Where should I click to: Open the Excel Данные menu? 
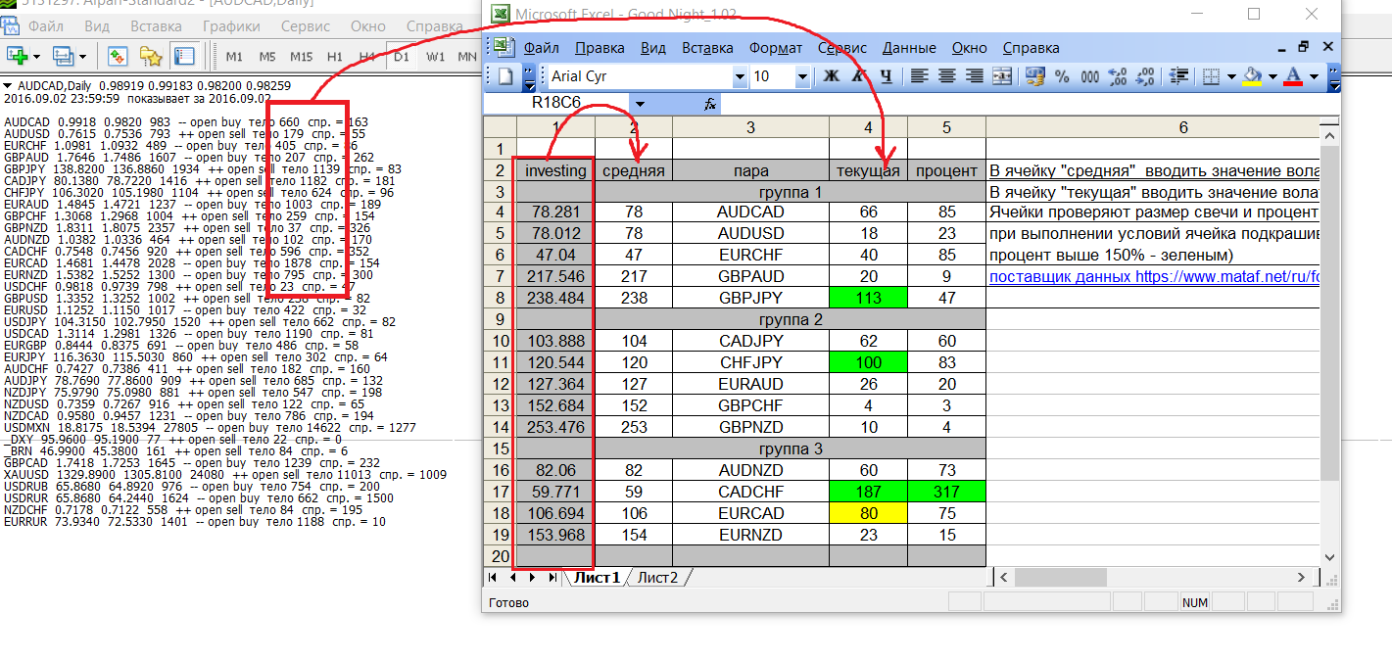pyautogui.click(x=909, y=48)
